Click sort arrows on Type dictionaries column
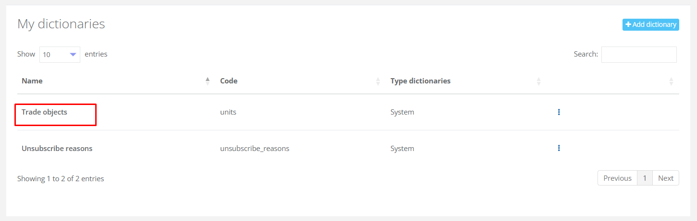 tap(539, 81)
